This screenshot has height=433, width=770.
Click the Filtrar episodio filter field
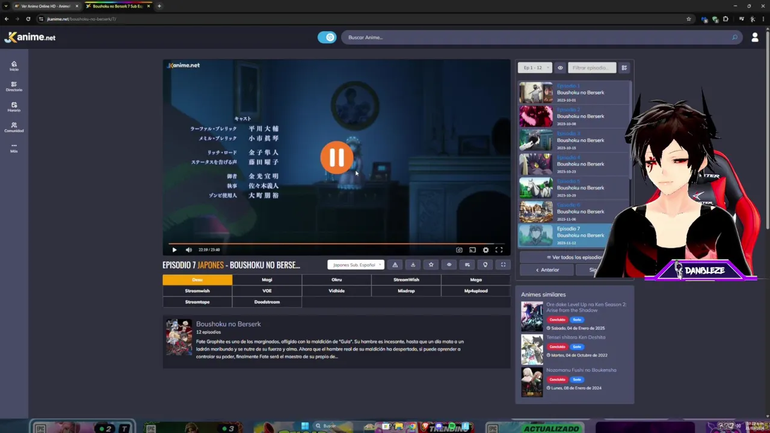coord(591,68)
